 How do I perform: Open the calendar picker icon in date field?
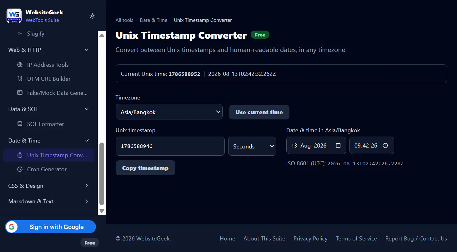click(x=338, y=145)
